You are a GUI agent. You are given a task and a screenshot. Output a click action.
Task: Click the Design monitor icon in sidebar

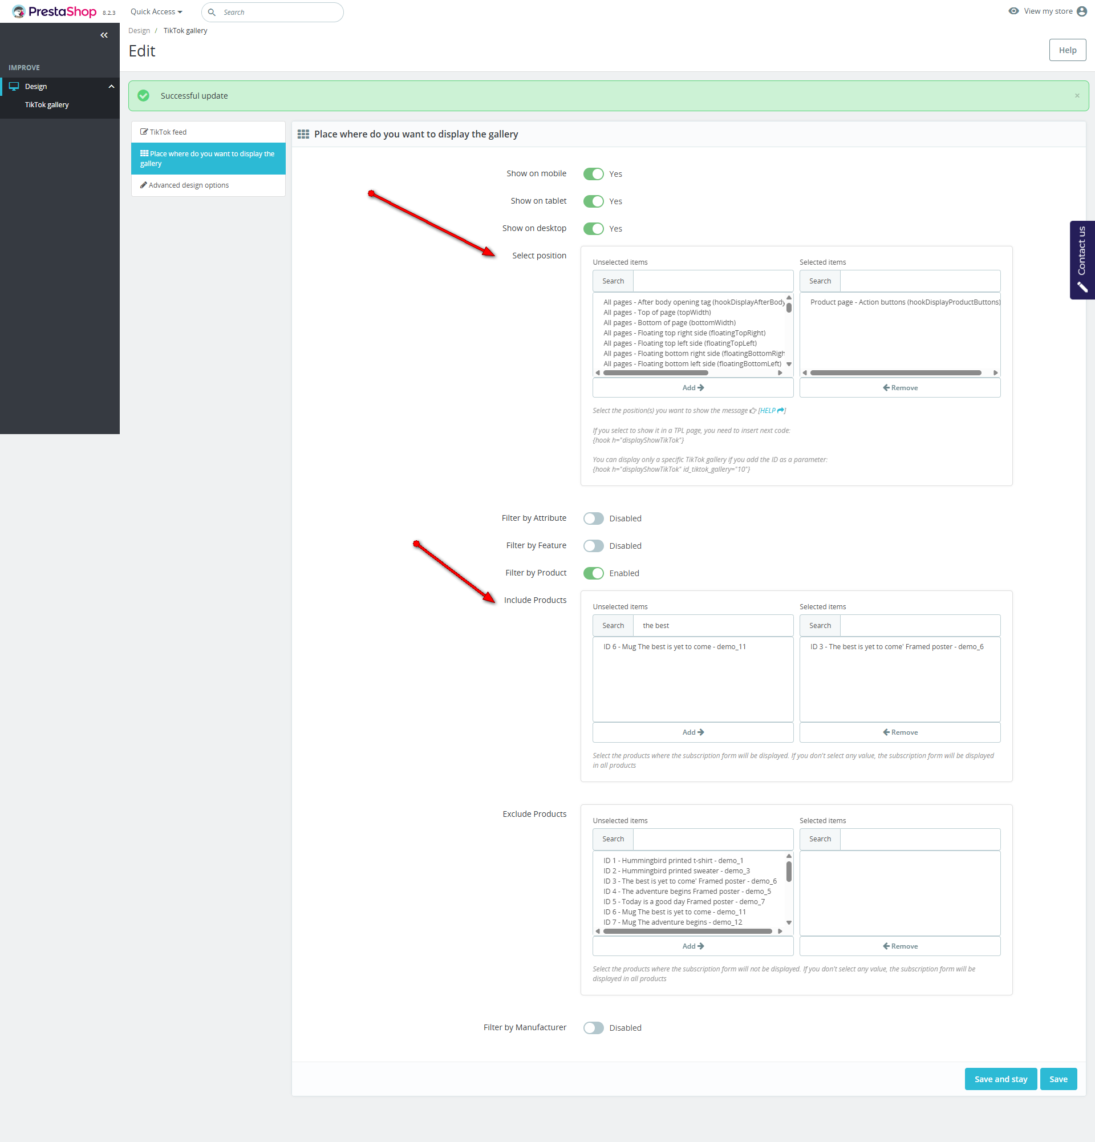pyautogui.click(x=14, y=86)
